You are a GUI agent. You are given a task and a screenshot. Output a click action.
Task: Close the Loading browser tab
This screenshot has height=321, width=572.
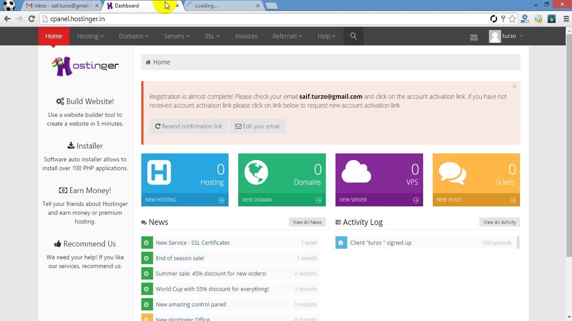click(258, 6)
